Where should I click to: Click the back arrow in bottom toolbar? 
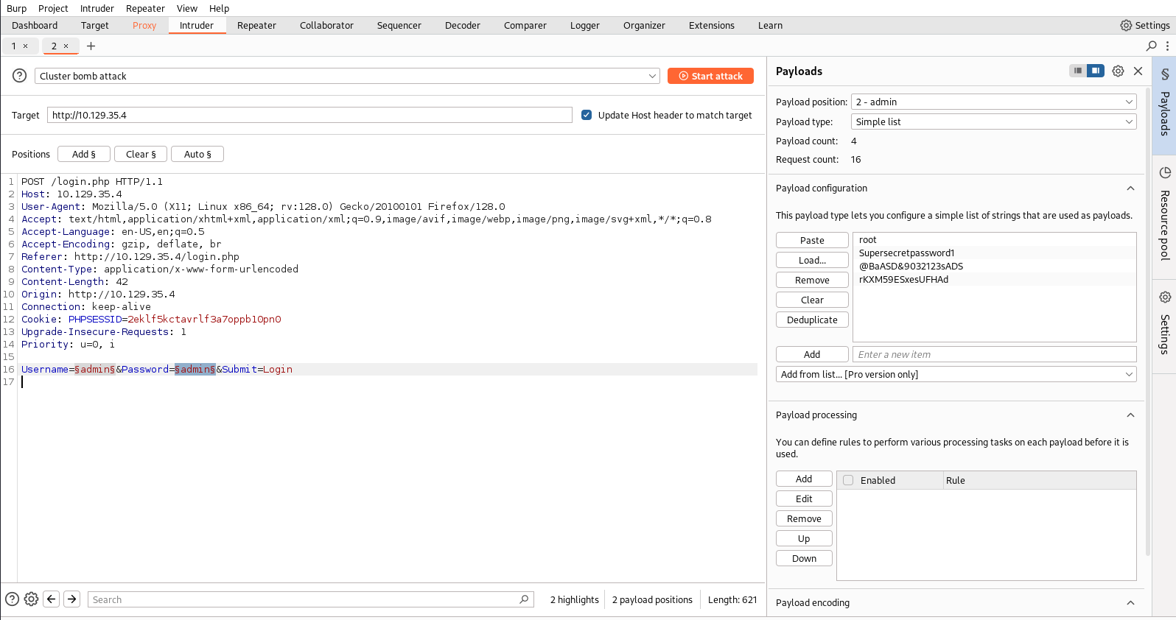click(52, 599)
